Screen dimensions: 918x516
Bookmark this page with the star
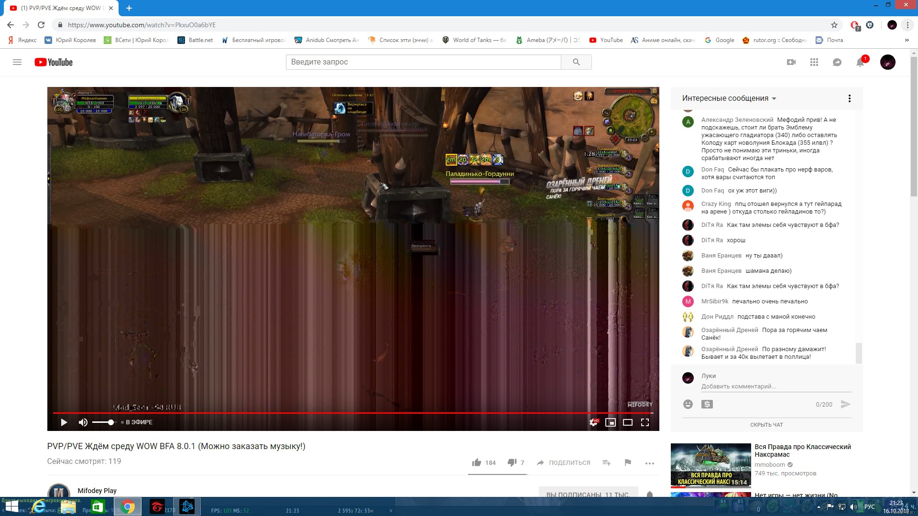834,25
